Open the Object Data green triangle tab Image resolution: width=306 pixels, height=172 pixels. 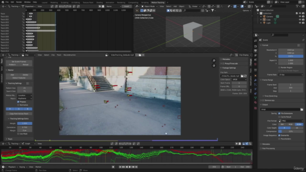255,98
